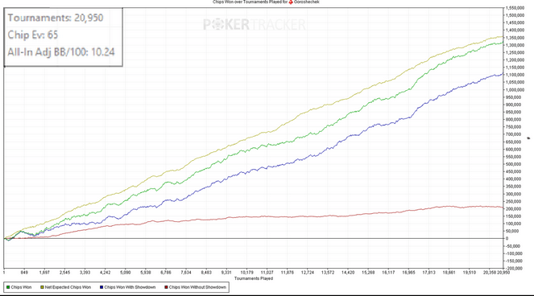
Task: Click the 1,350,000 y-axis label
Action: tap(515, 38)
